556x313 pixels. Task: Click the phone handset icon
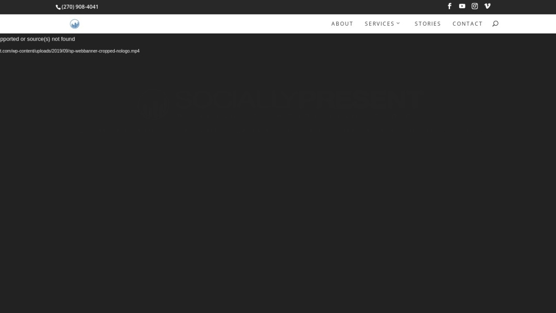(x=58, y=7)
